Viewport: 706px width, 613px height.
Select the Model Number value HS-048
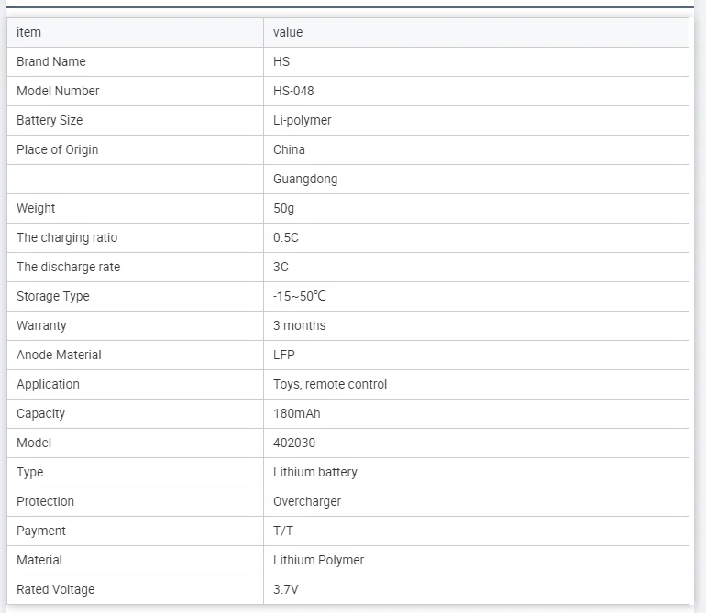pos(293,91)
